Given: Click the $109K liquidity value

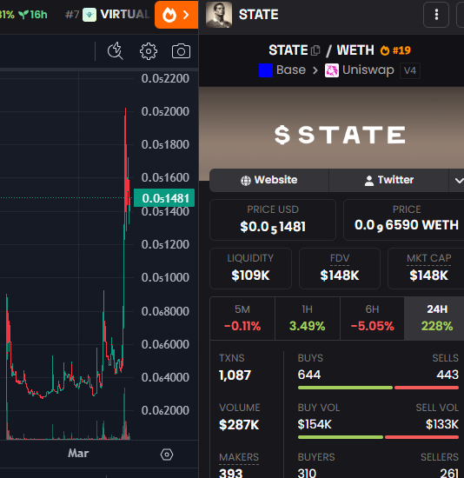Looking at the screenshot, I should (250, 276).
